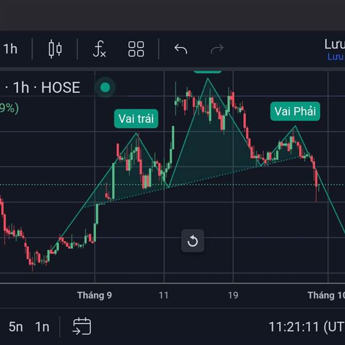
Task: Select the Vai trái label
Action: (136, 118)
